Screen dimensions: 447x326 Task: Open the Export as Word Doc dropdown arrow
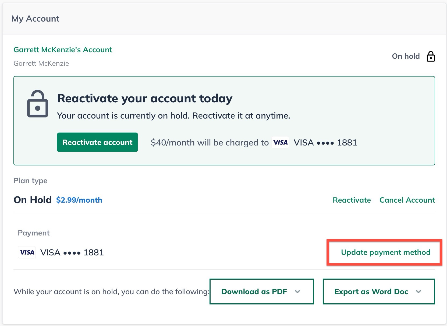click(x=418, y=292)
